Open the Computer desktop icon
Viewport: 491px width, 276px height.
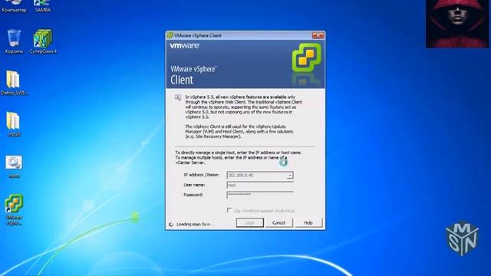[x=14, y=6]
